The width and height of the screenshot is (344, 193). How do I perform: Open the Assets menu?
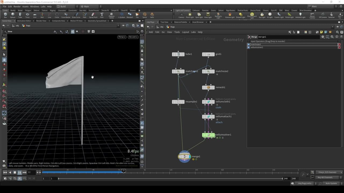tap(25, 6)
